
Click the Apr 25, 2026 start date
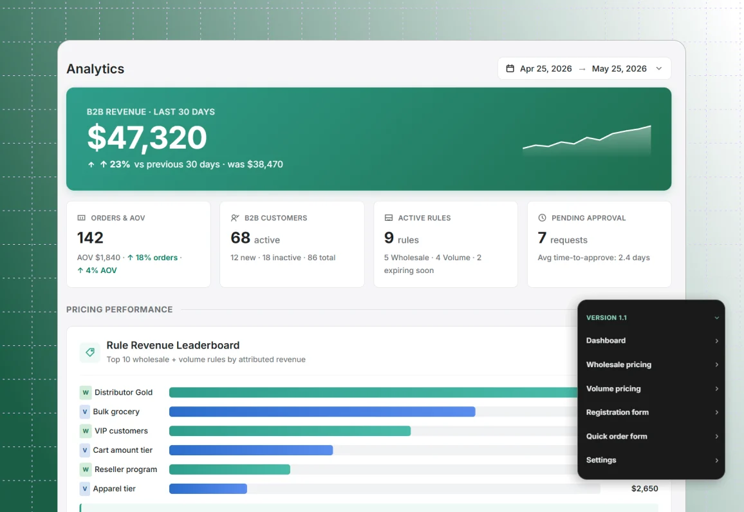(546, 68)
